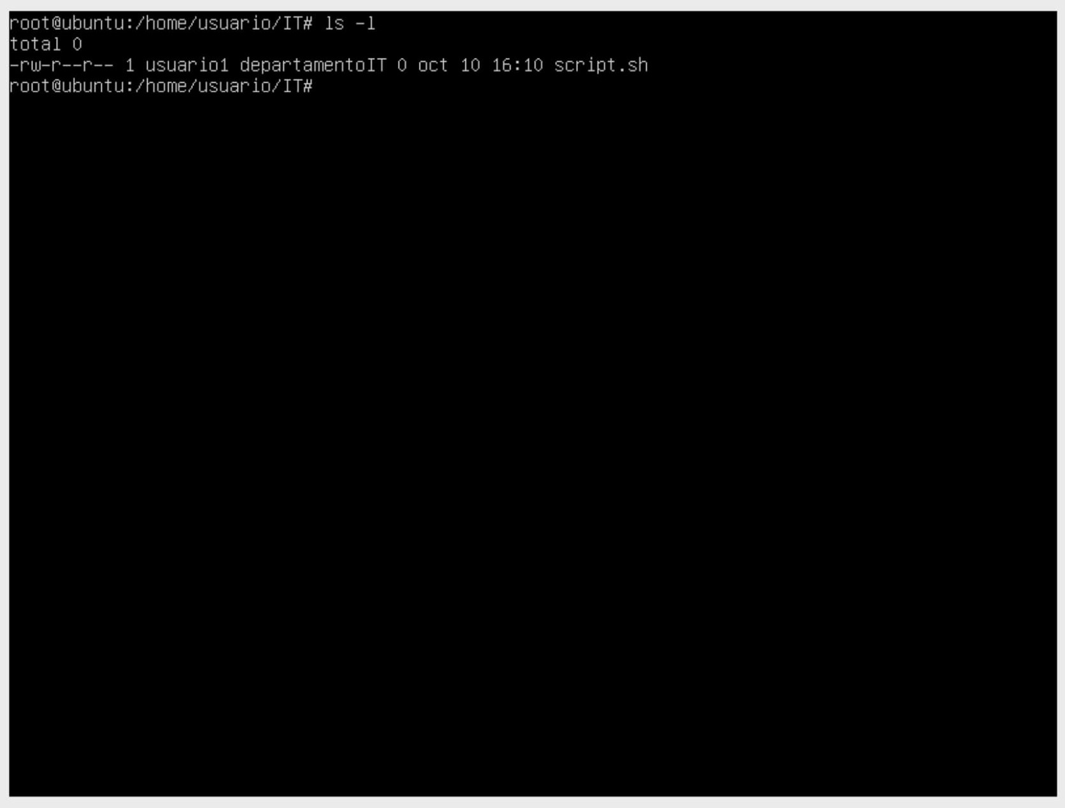The image size is (1065, 808).
Task: Click the group name 'departamentoIT'
Action: coord(313,66)
